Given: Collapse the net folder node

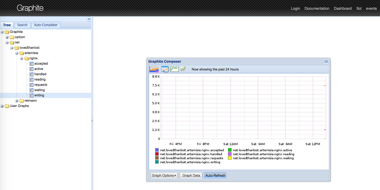Looking at the screenshot, I should [7, 42].
